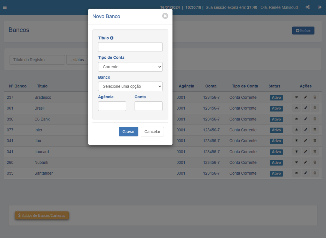This screenshot has height=238, width=326.
Task: Click the Conta column header in table
Action: coord(211,86)
